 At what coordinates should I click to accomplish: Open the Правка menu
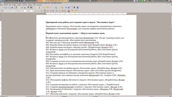[x=6, y=5]
